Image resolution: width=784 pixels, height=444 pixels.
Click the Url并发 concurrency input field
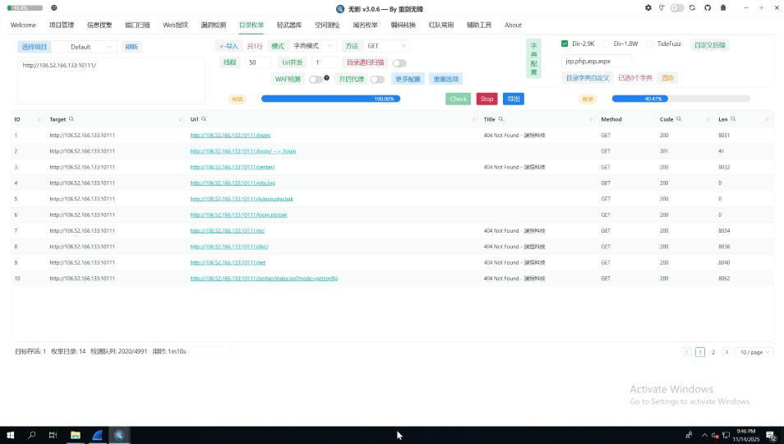(x=325, y=62)
